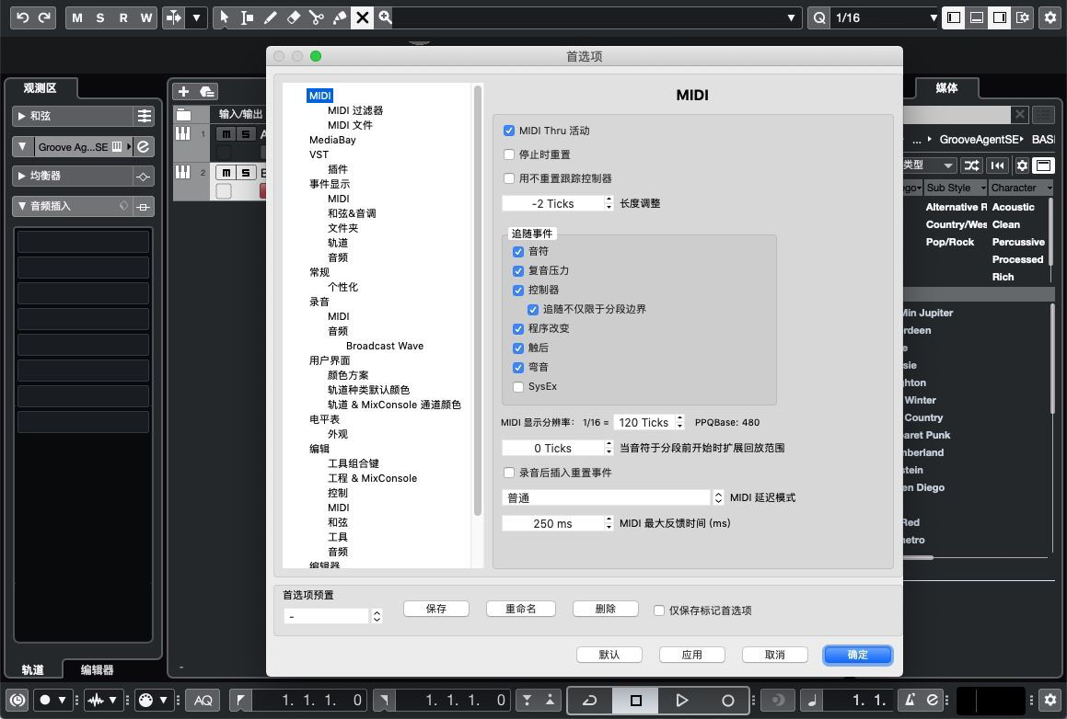Open MIDI 延迟模式 dropdown
Image resolution: width=1067 pixels, height=719 pixels.
coord(613,497)
